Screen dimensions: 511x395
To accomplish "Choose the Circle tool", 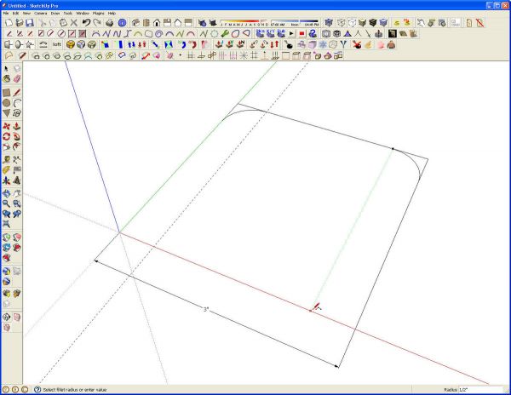I will tap(6, 103).
